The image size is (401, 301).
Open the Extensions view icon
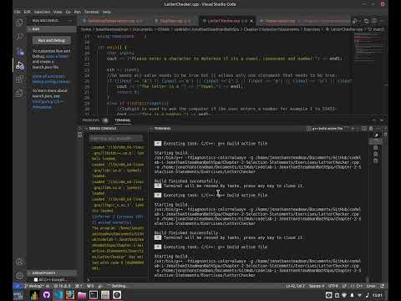(19, 79)
